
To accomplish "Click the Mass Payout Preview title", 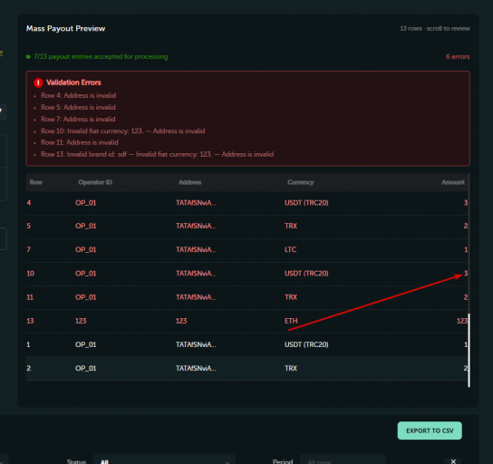I will [x=66, y=29].
